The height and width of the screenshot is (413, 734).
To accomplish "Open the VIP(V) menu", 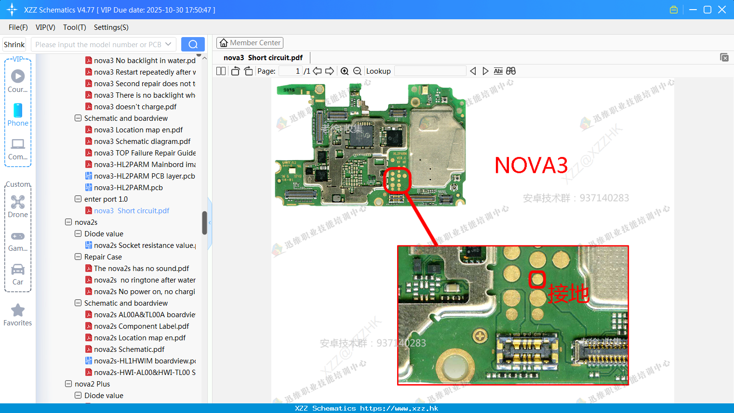I will [45, 27].
